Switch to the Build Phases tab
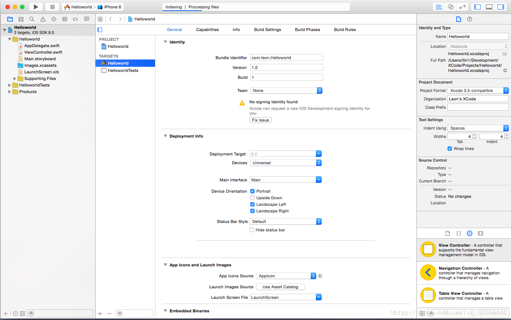The width and height of the screenshot is (511, 320). click(x=307, y=30)
